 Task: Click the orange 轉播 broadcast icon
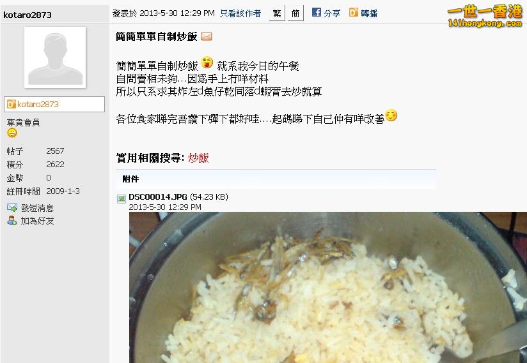[x=353, y=12]
